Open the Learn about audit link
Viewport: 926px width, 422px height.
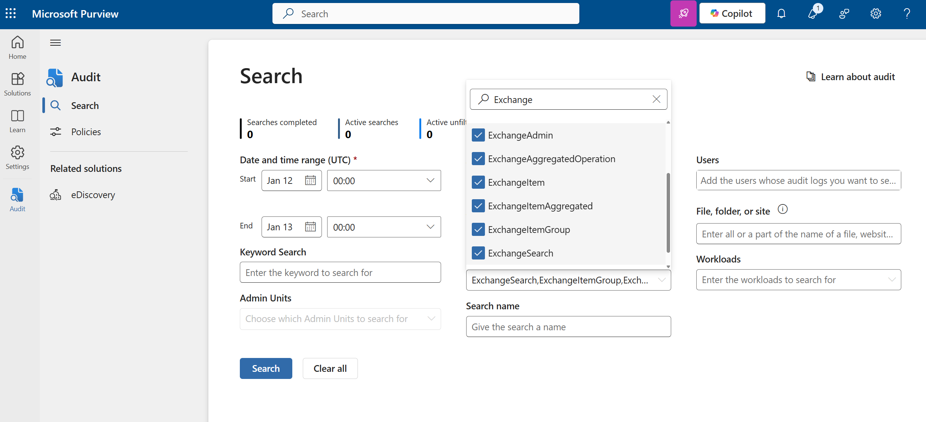857,76
